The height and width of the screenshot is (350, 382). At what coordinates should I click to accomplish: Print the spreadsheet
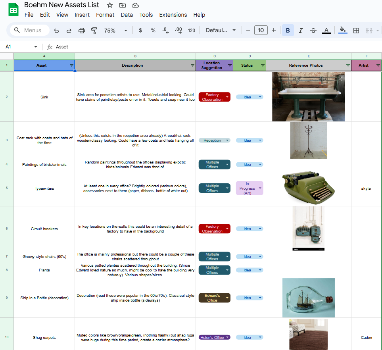point(82,31)
